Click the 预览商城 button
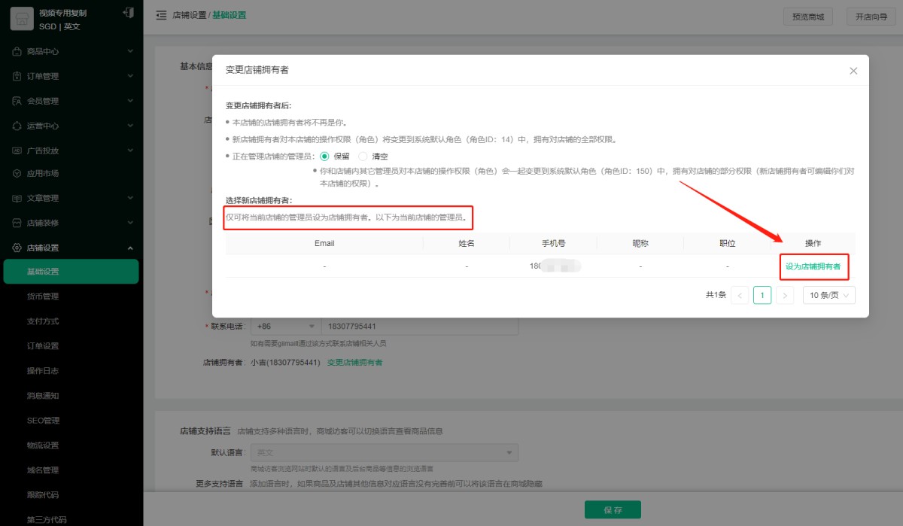Screen dimensions: 903x526 point(808,17)
